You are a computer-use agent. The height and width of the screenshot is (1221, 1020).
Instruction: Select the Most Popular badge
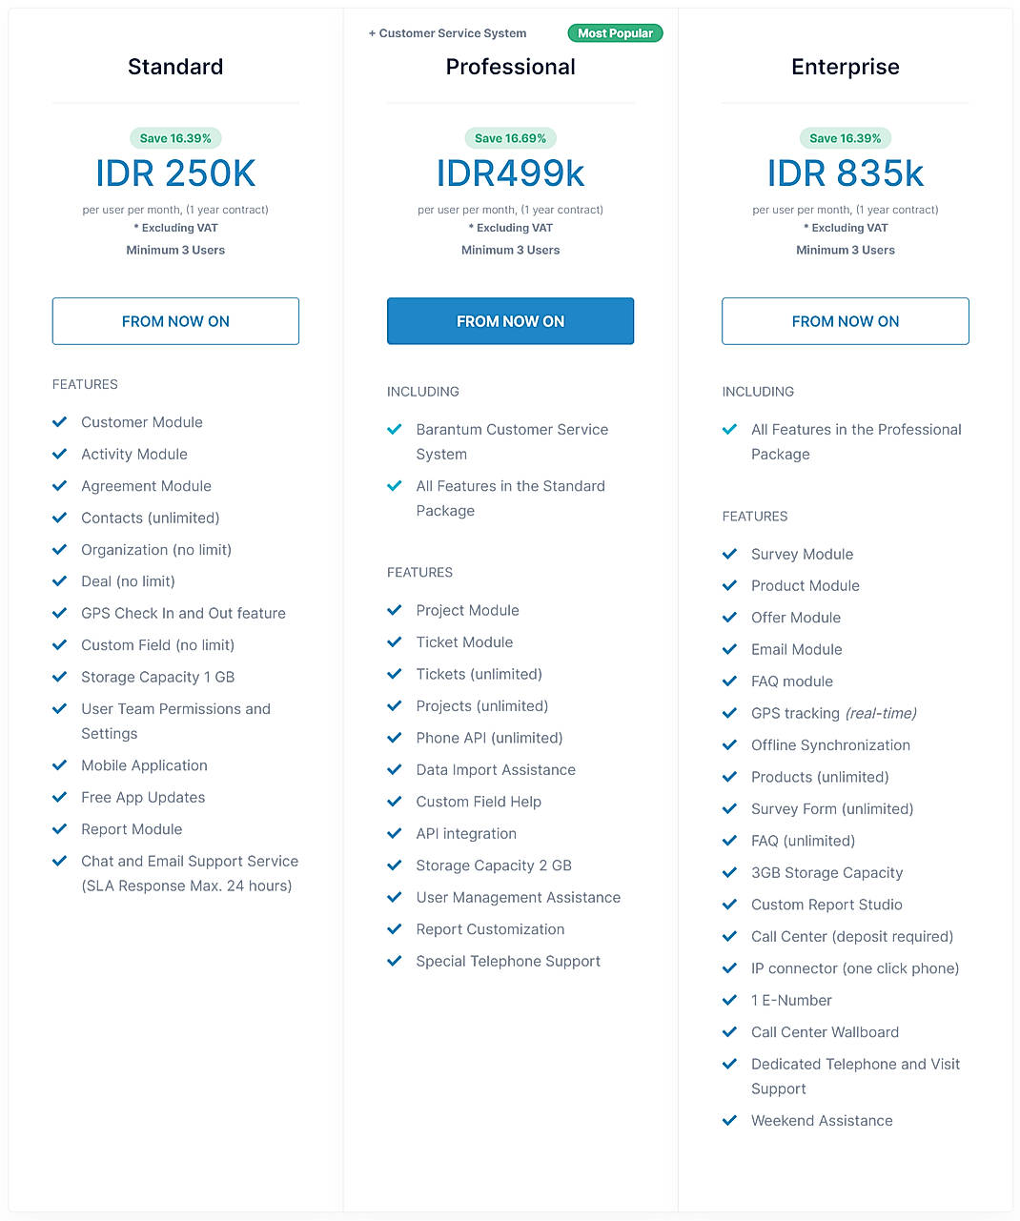615,32
